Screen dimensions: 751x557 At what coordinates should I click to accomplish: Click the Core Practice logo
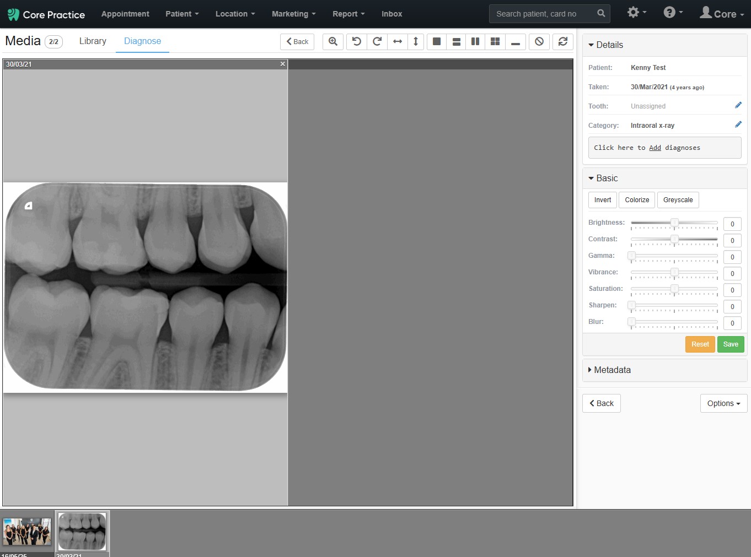pyautogui.click(x=46, y=14)
